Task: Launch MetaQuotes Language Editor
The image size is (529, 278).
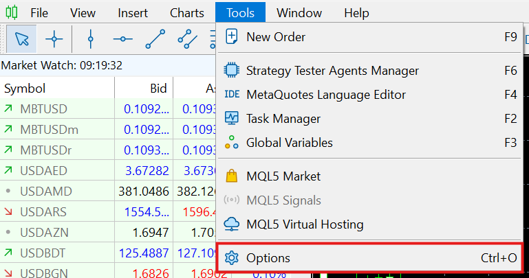Action: point(370,95)
